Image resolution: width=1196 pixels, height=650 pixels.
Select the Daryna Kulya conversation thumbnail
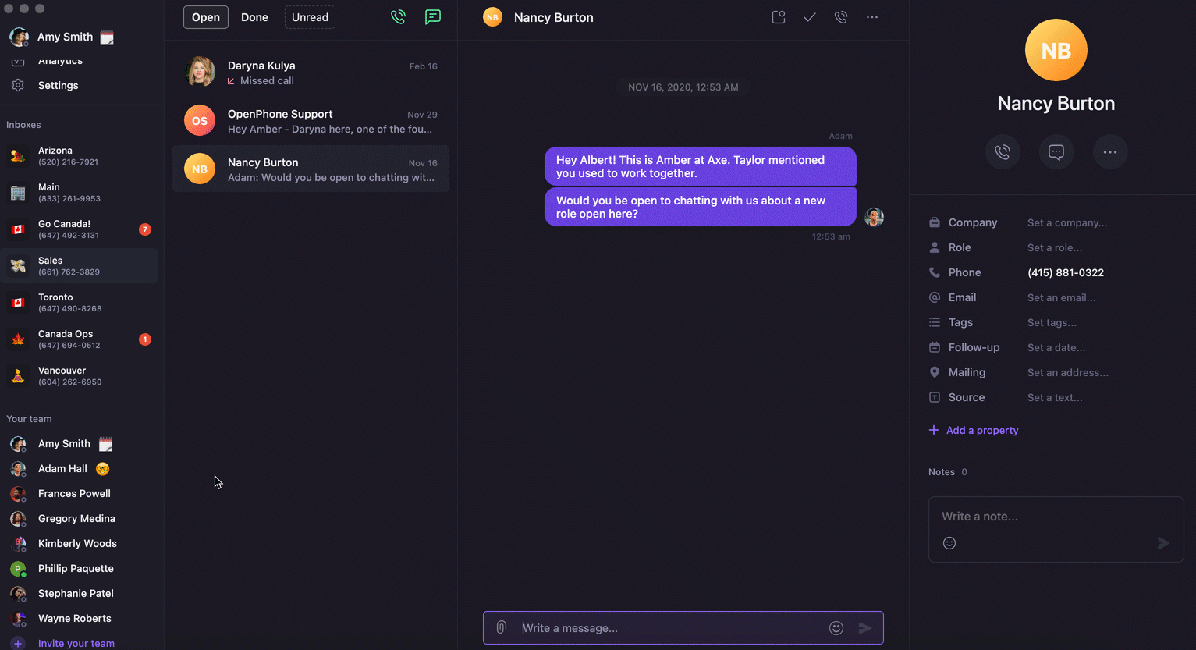point(200,72)
